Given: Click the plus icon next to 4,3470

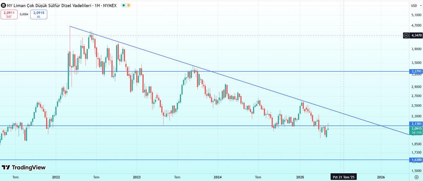Looking at the screenshot, I should pos(406,35).
